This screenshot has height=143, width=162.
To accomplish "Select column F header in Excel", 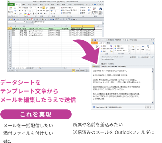I will (x=83, y=26).
